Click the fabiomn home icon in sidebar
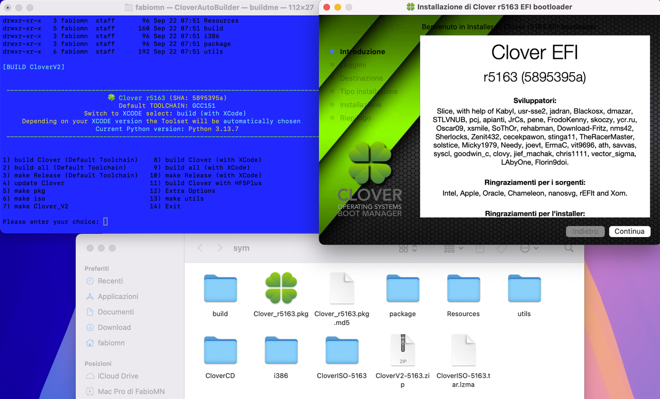 (x=90, y=343)
